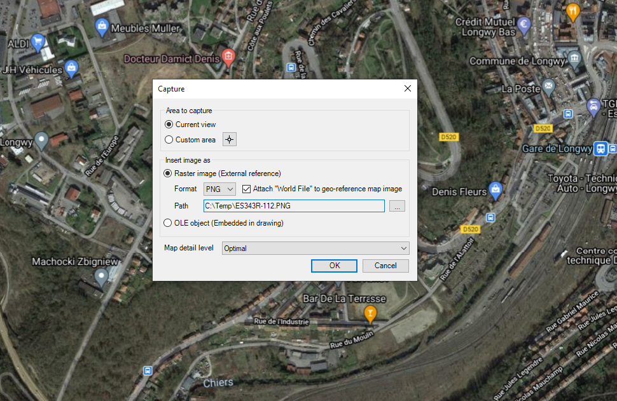
Task: Click the Meubles Muller shop marker
Action: coord(101,26)
